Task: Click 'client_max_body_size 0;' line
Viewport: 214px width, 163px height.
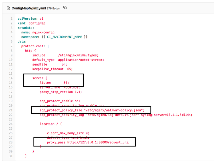Action: pos(68,133)
